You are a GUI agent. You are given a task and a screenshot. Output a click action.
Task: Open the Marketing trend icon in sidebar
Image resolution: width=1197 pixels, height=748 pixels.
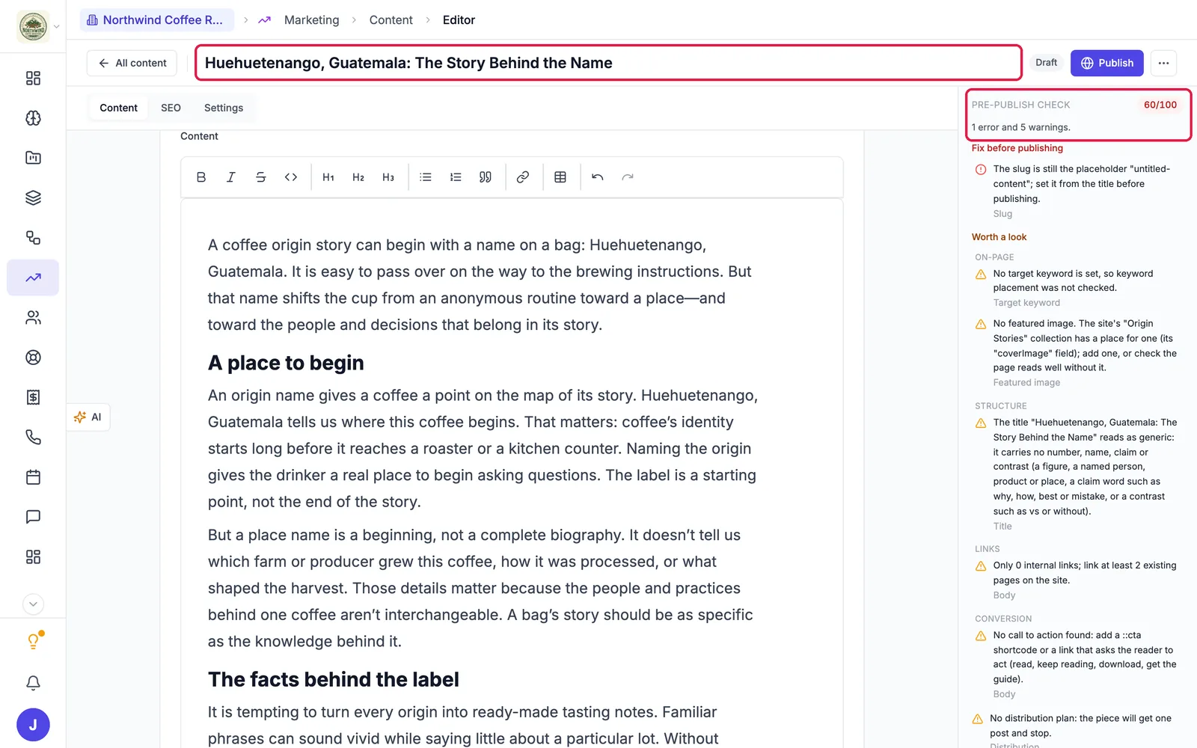33,278
